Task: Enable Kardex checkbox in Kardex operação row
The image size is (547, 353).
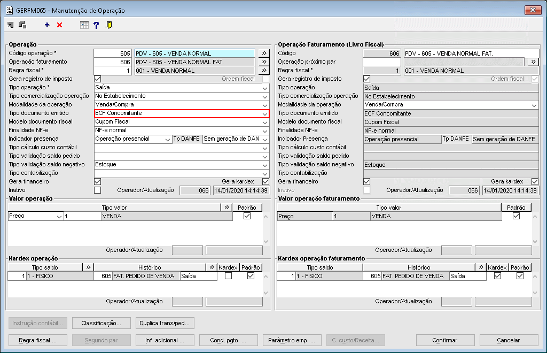Action: point(229,276)
